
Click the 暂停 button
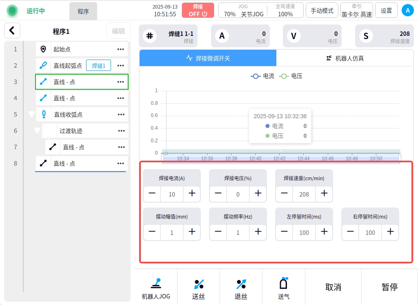389,287
